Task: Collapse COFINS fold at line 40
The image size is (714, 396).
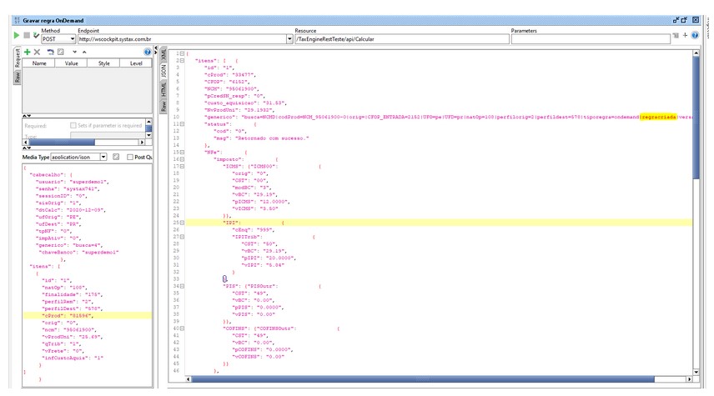Action: pyautogui.click(x=182, y=328)
